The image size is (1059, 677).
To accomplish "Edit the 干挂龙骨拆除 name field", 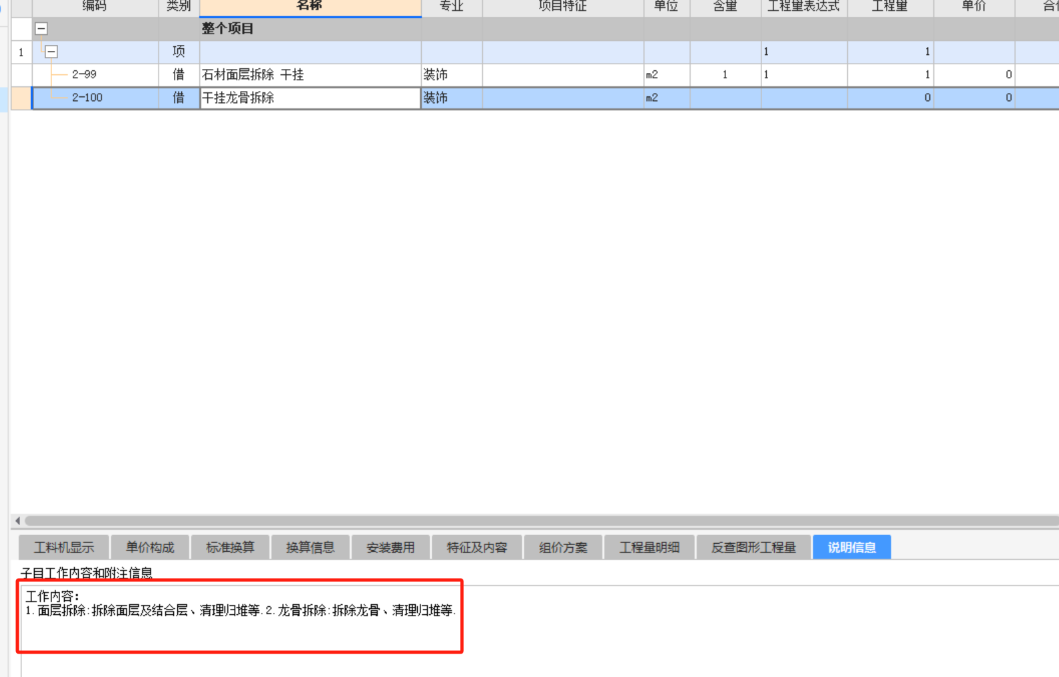I will point(310,98).
